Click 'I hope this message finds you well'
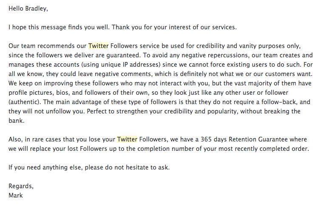The image size is (329, 212). coord(59,27)
